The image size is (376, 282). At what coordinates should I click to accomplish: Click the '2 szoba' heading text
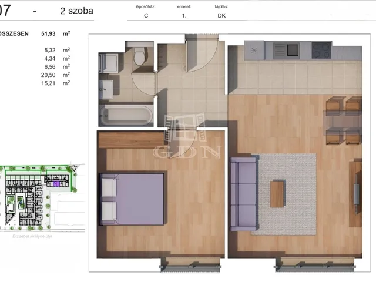(76, 11)
